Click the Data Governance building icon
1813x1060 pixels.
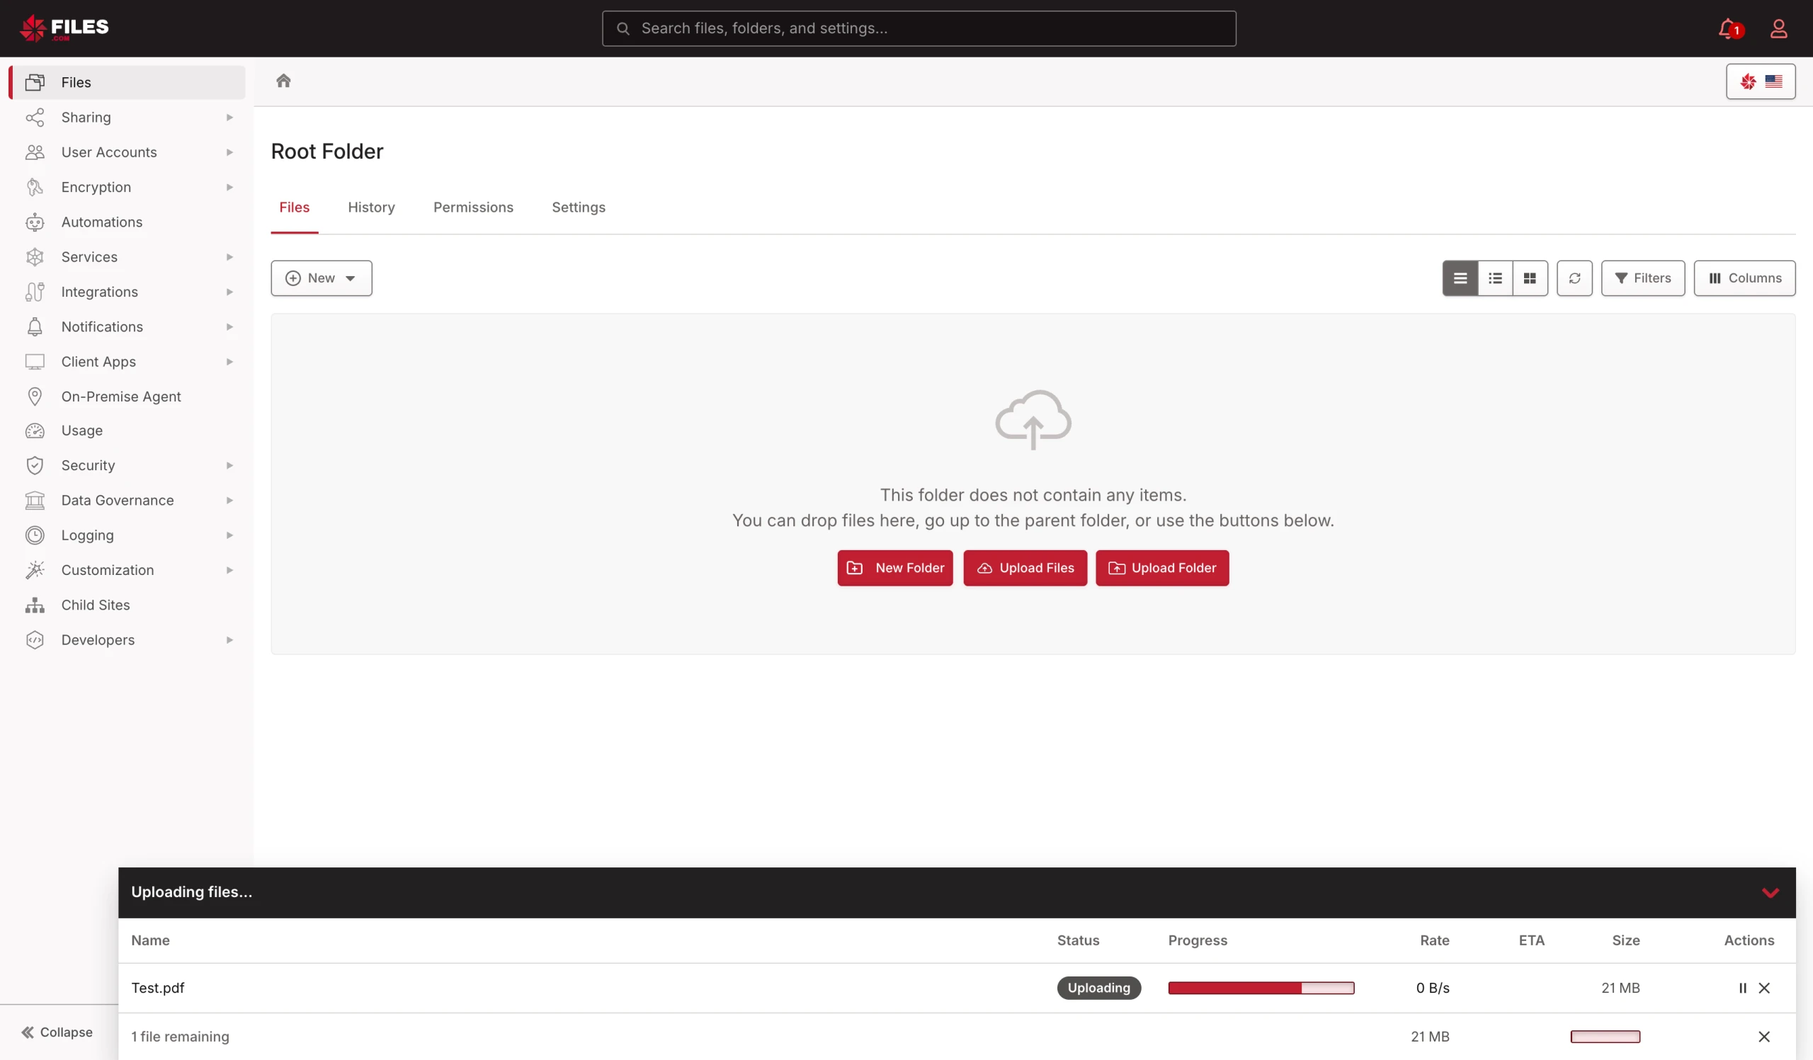[x=35, y=501]
